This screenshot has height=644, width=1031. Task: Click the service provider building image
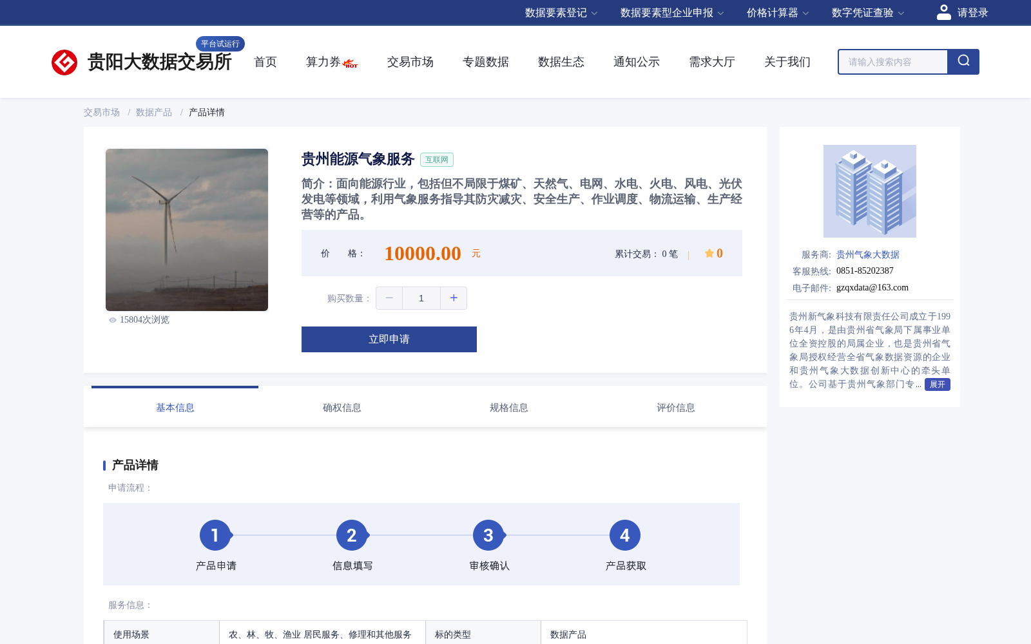870,191
